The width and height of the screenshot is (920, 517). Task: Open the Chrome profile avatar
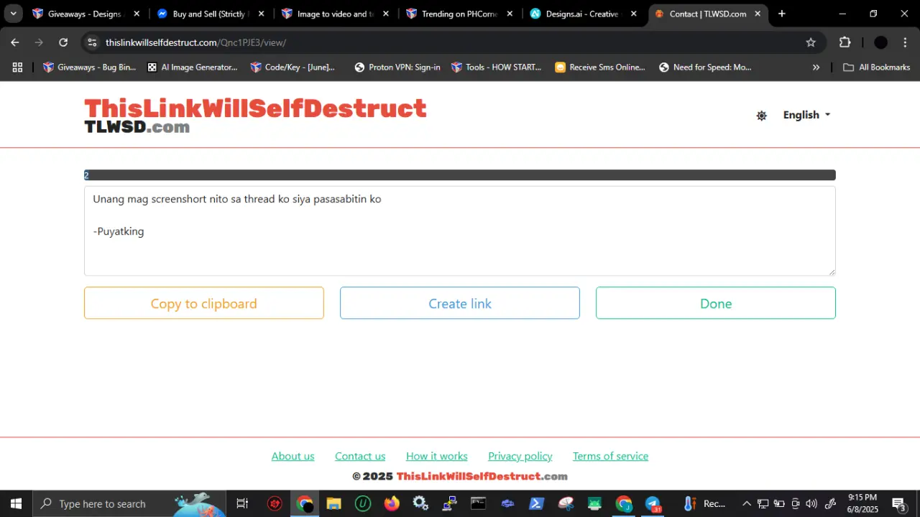point(880,42)
